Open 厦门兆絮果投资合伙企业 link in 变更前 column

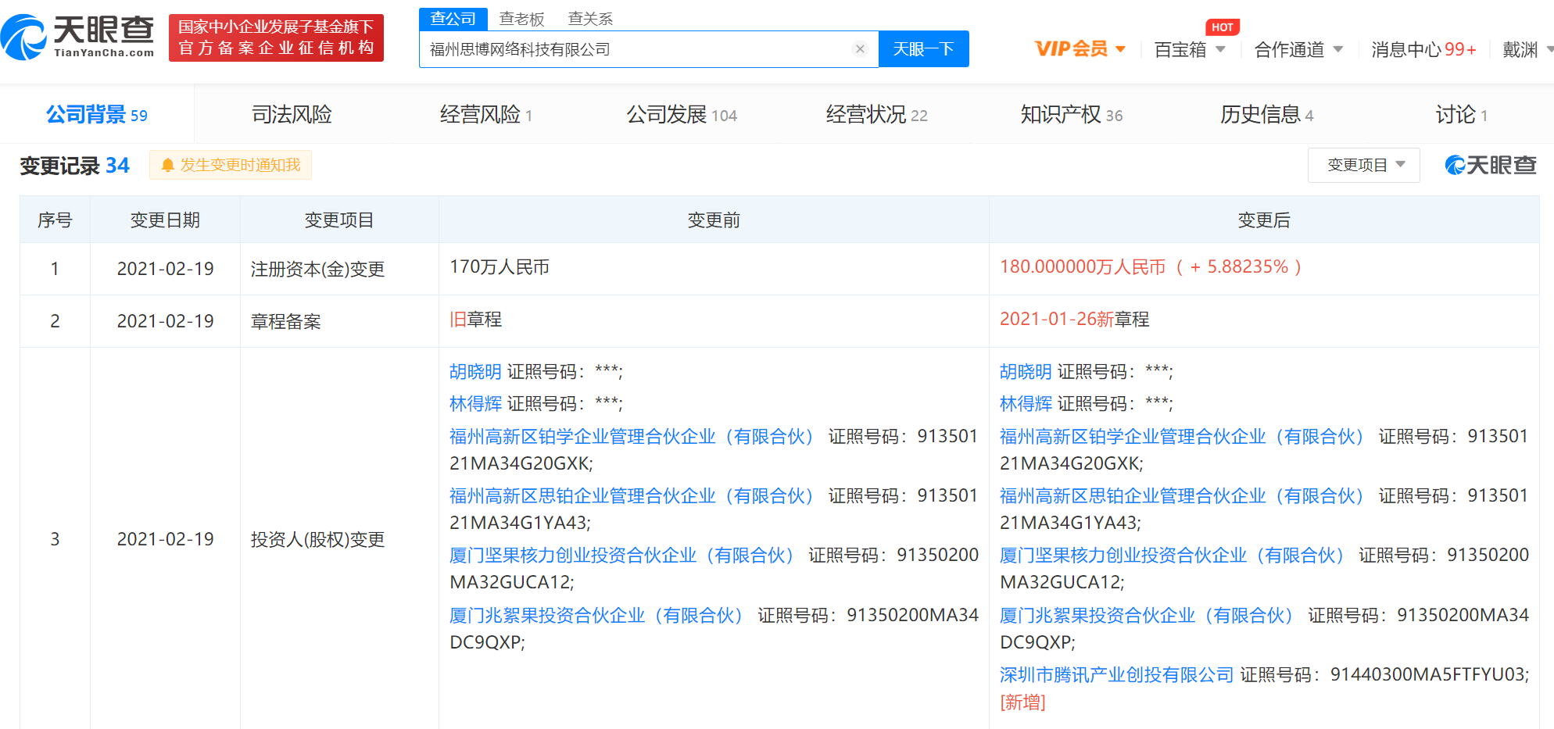(x=597, y=615)
